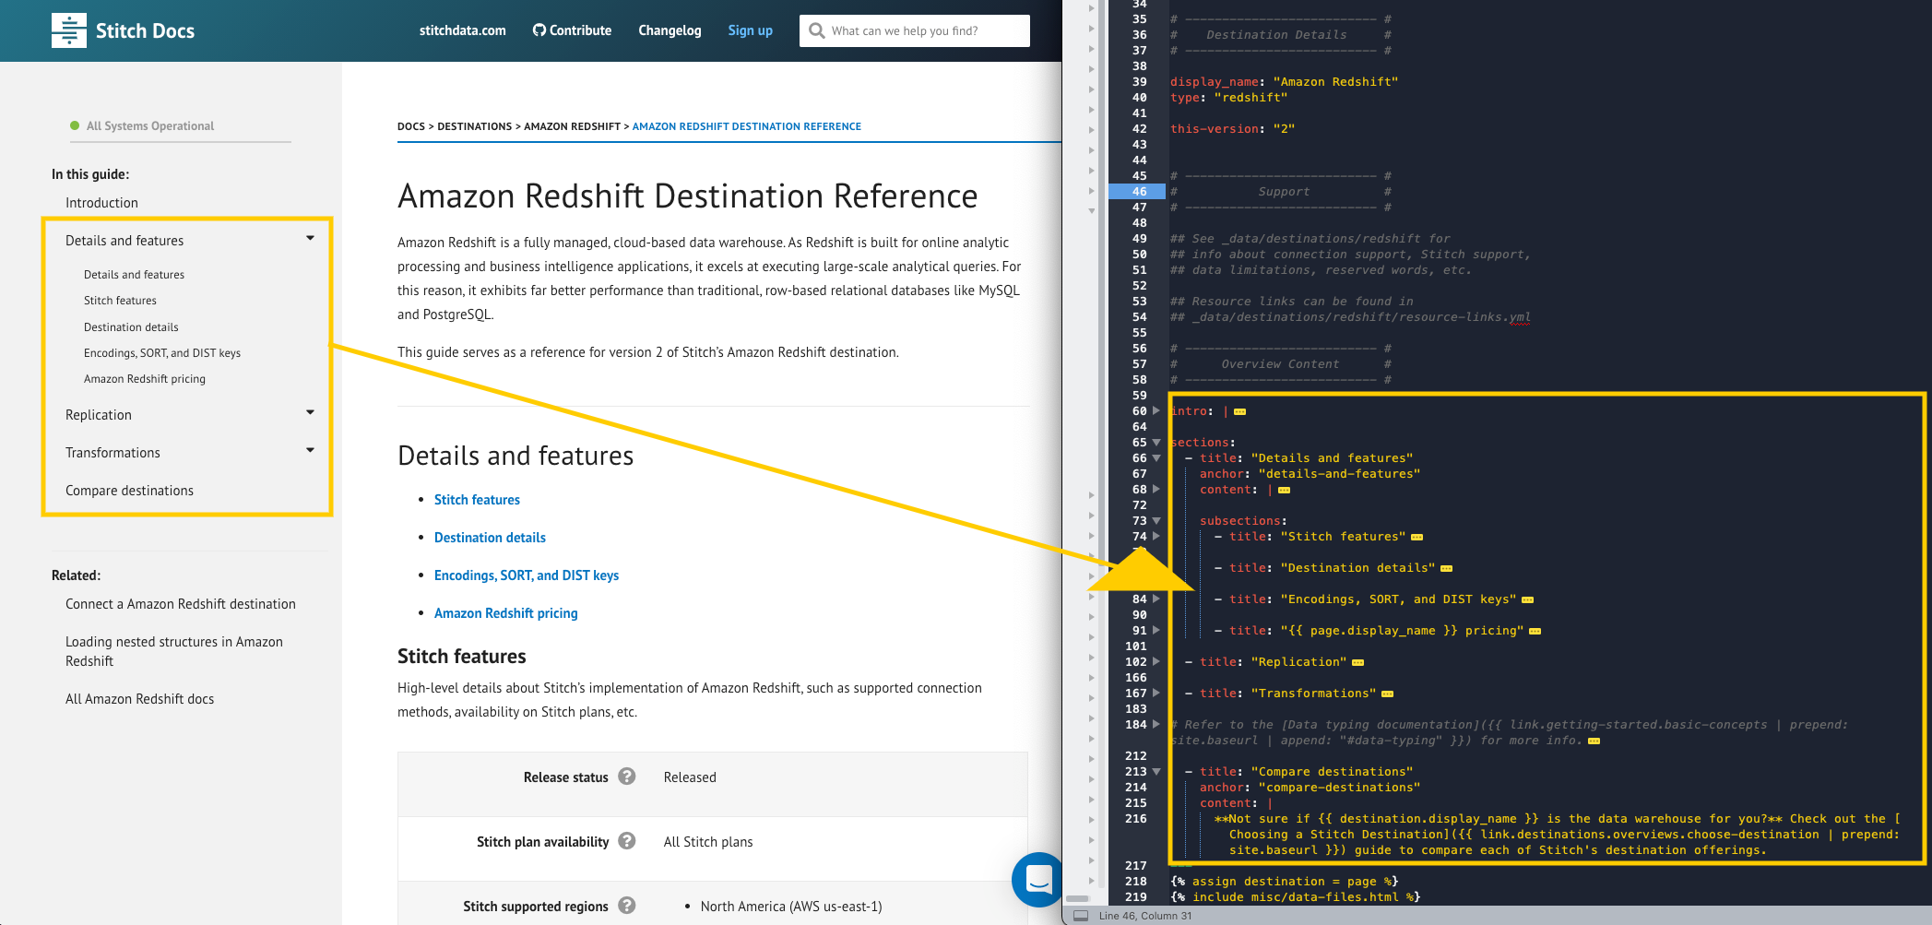Expand the Transformations sidebar section
The image size is (1932, 925).
click(310, 450)
